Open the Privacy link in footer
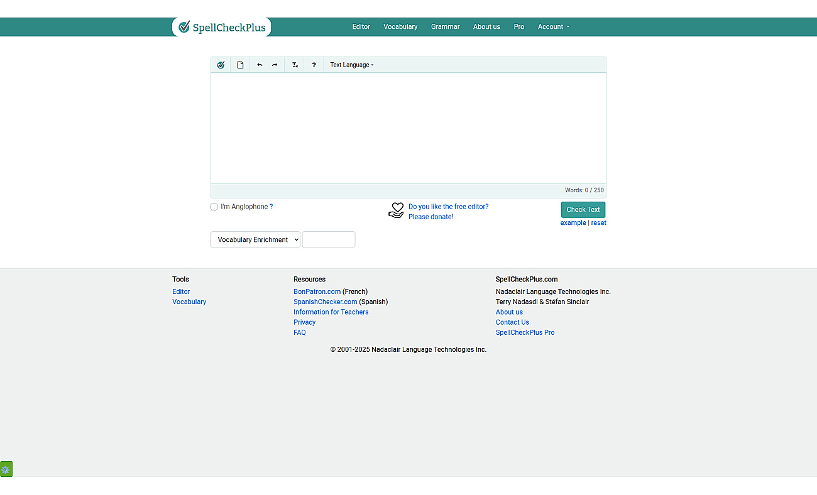Screen dimensions: 817x495 [304, 322]
